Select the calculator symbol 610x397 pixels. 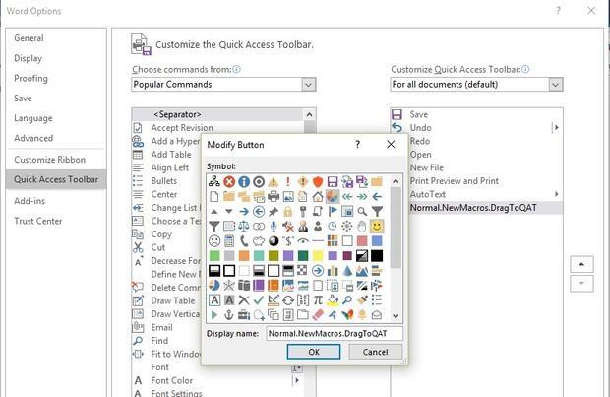tap(229, 240)
